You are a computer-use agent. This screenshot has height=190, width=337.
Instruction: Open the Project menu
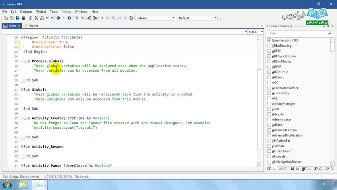41,11
